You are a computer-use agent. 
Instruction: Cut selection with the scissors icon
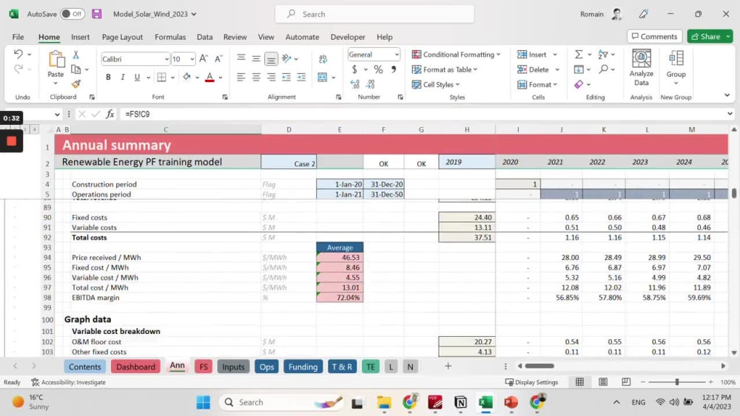tap(76, 55)
